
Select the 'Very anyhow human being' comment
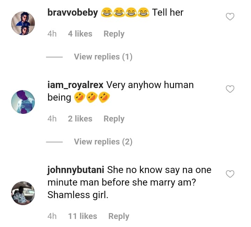(x=121, y=91)
